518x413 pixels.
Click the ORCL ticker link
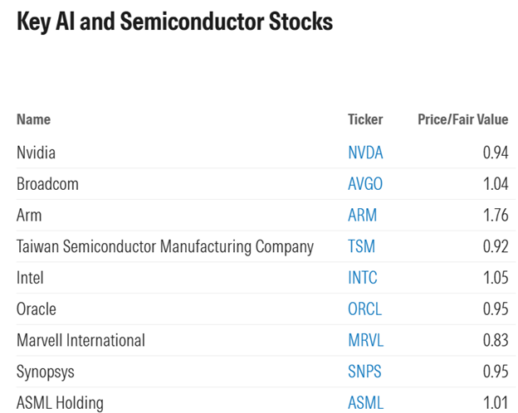click(364, 309)
